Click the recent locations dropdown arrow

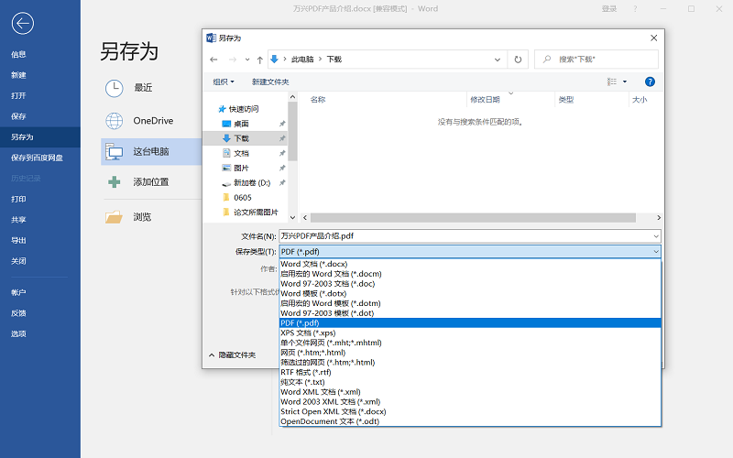247,60
